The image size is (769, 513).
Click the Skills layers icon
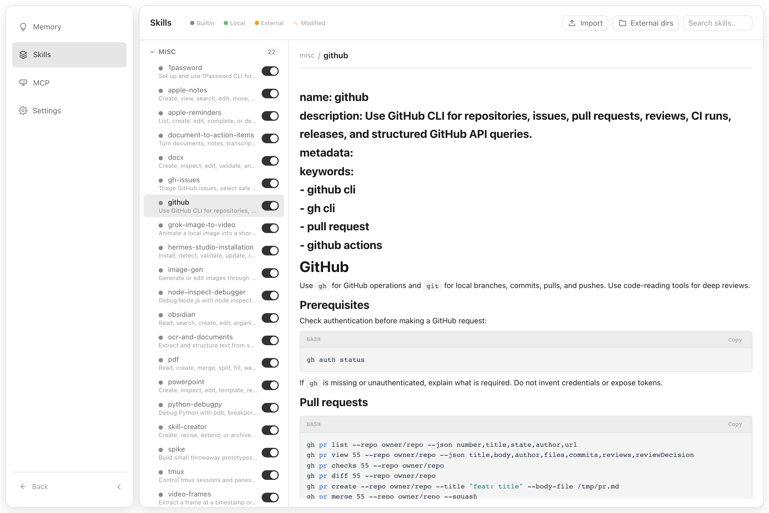[23, 55]
